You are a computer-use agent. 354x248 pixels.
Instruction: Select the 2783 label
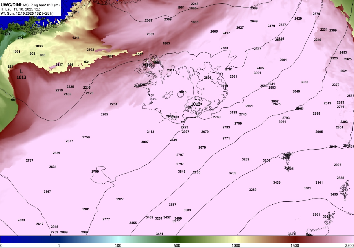click(x=224, y=48)
